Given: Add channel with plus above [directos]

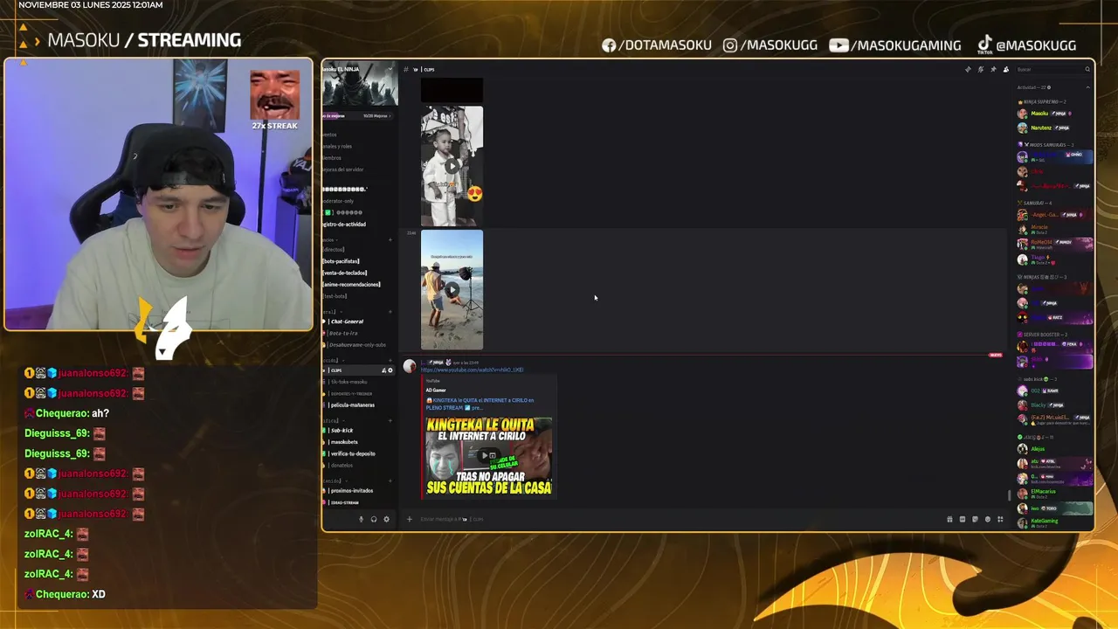Looking at the screenshot, I should [390, 239].
